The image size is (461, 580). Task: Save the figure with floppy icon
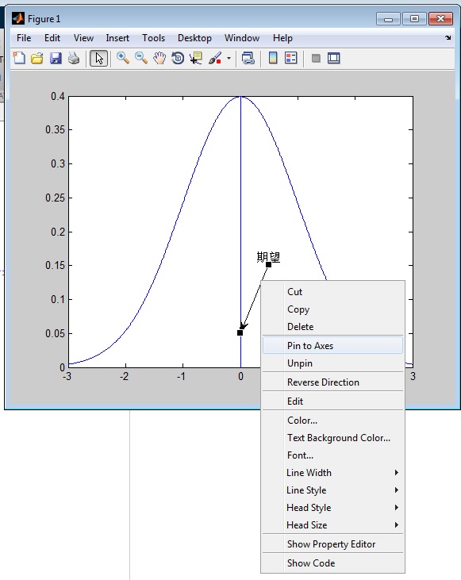56,58
